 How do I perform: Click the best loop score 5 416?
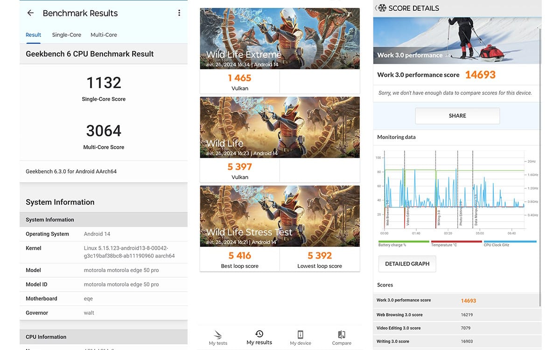[240, 255]
